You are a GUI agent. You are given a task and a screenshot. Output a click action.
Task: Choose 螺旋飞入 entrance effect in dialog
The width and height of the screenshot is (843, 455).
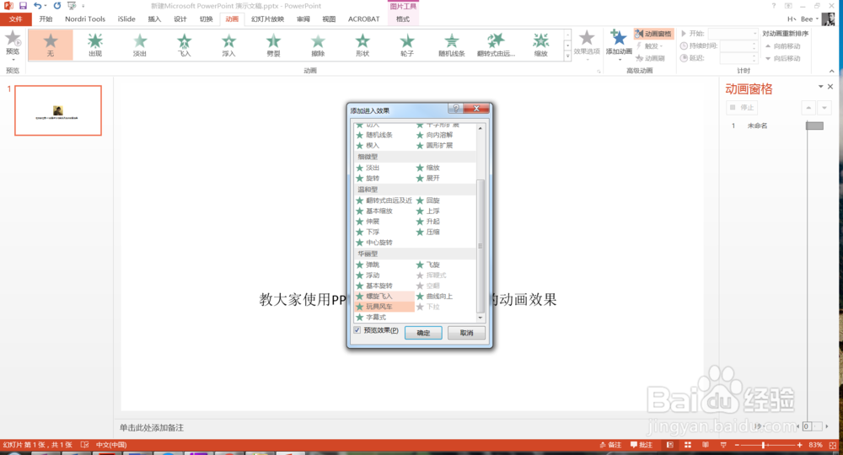click(x=384, y=296)
